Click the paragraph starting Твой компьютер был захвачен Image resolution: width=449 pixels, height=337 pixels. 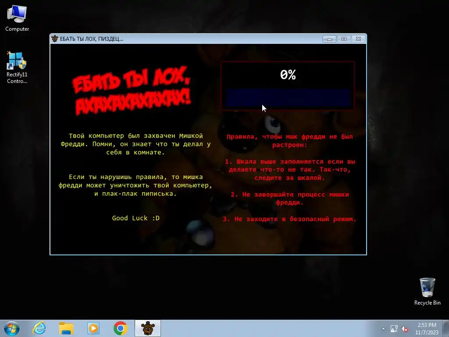coord(136,144)
